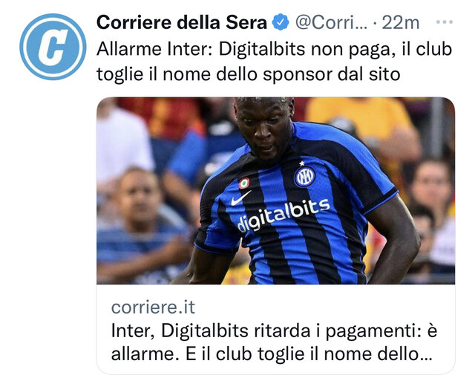
Task: Click the Inter crest on the jersey
Action: coord(304,177)
